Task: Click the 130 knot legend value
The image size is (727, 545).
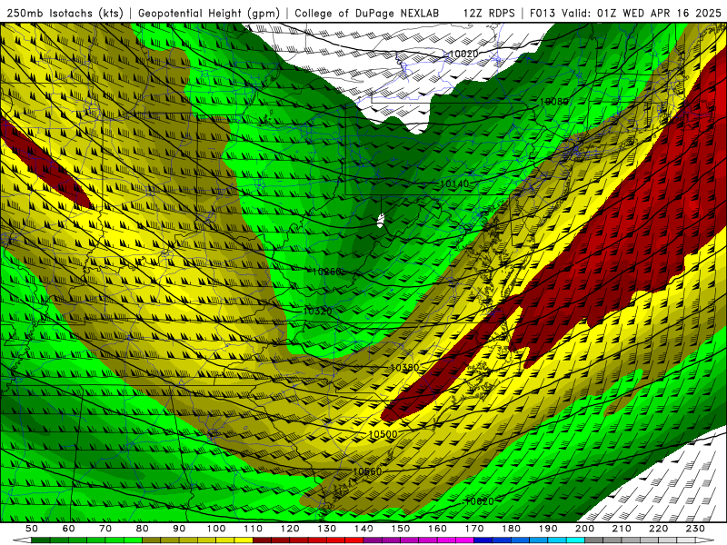Action: (x=327, y=529)
